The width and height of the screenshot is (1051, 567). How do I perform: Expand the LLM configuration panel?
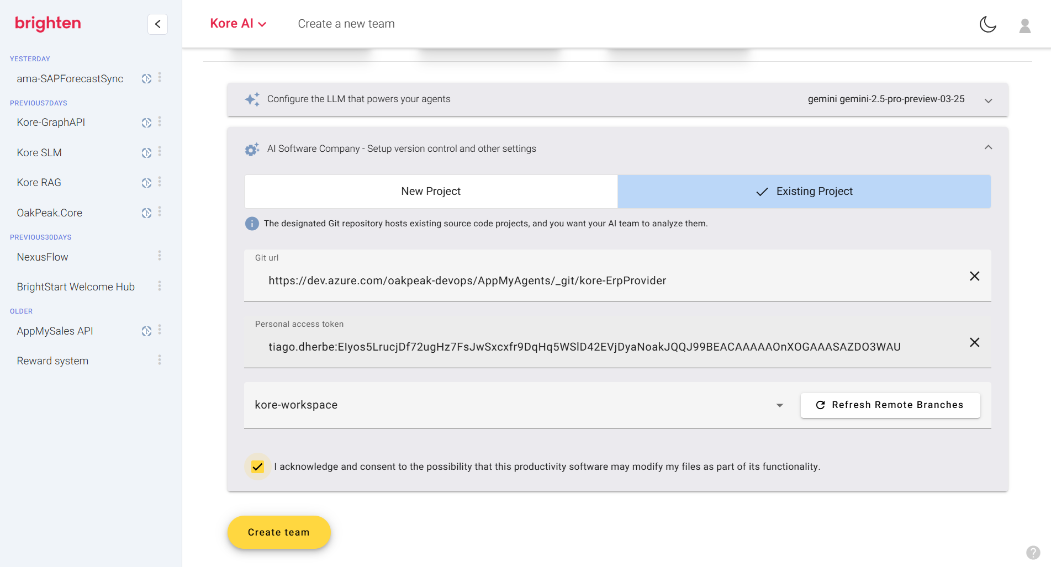pos(988,100)
